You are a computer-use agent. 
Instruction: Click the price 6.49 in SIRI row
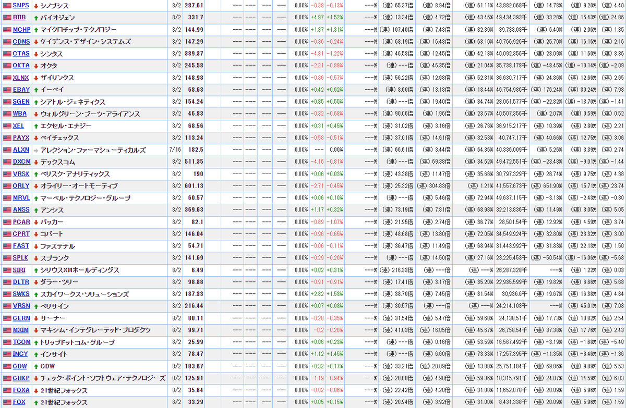[x=197, y=270]
